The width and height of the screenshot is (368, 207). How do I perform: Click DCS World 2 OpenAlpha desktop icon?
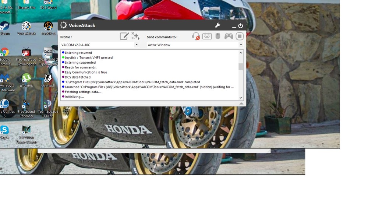point(48,57)
